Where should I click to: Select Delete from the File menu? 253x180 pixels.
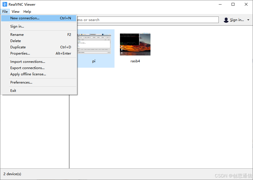(39, 41)
